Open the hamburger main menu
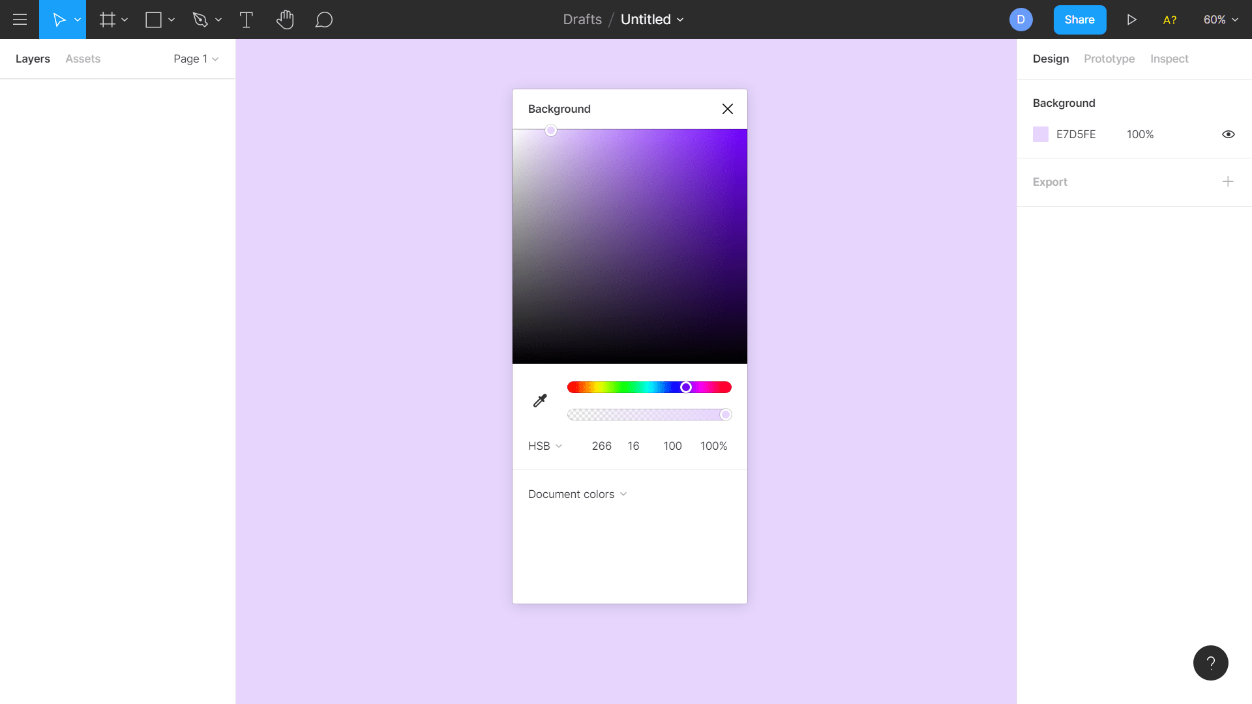Image resolution: width=1252 pixels, height=704 pixels. click(20, 20)
